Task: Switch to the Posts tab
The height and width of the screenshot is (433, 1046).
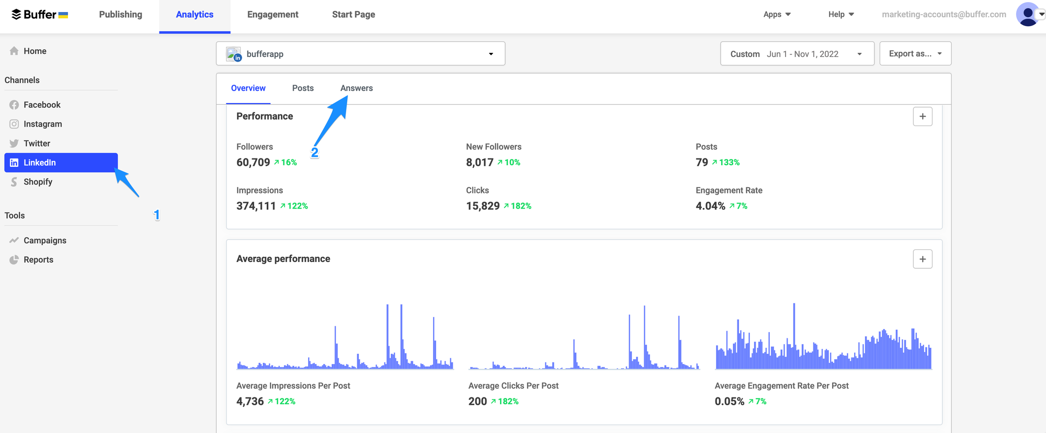Action: (x=303, y=88)
